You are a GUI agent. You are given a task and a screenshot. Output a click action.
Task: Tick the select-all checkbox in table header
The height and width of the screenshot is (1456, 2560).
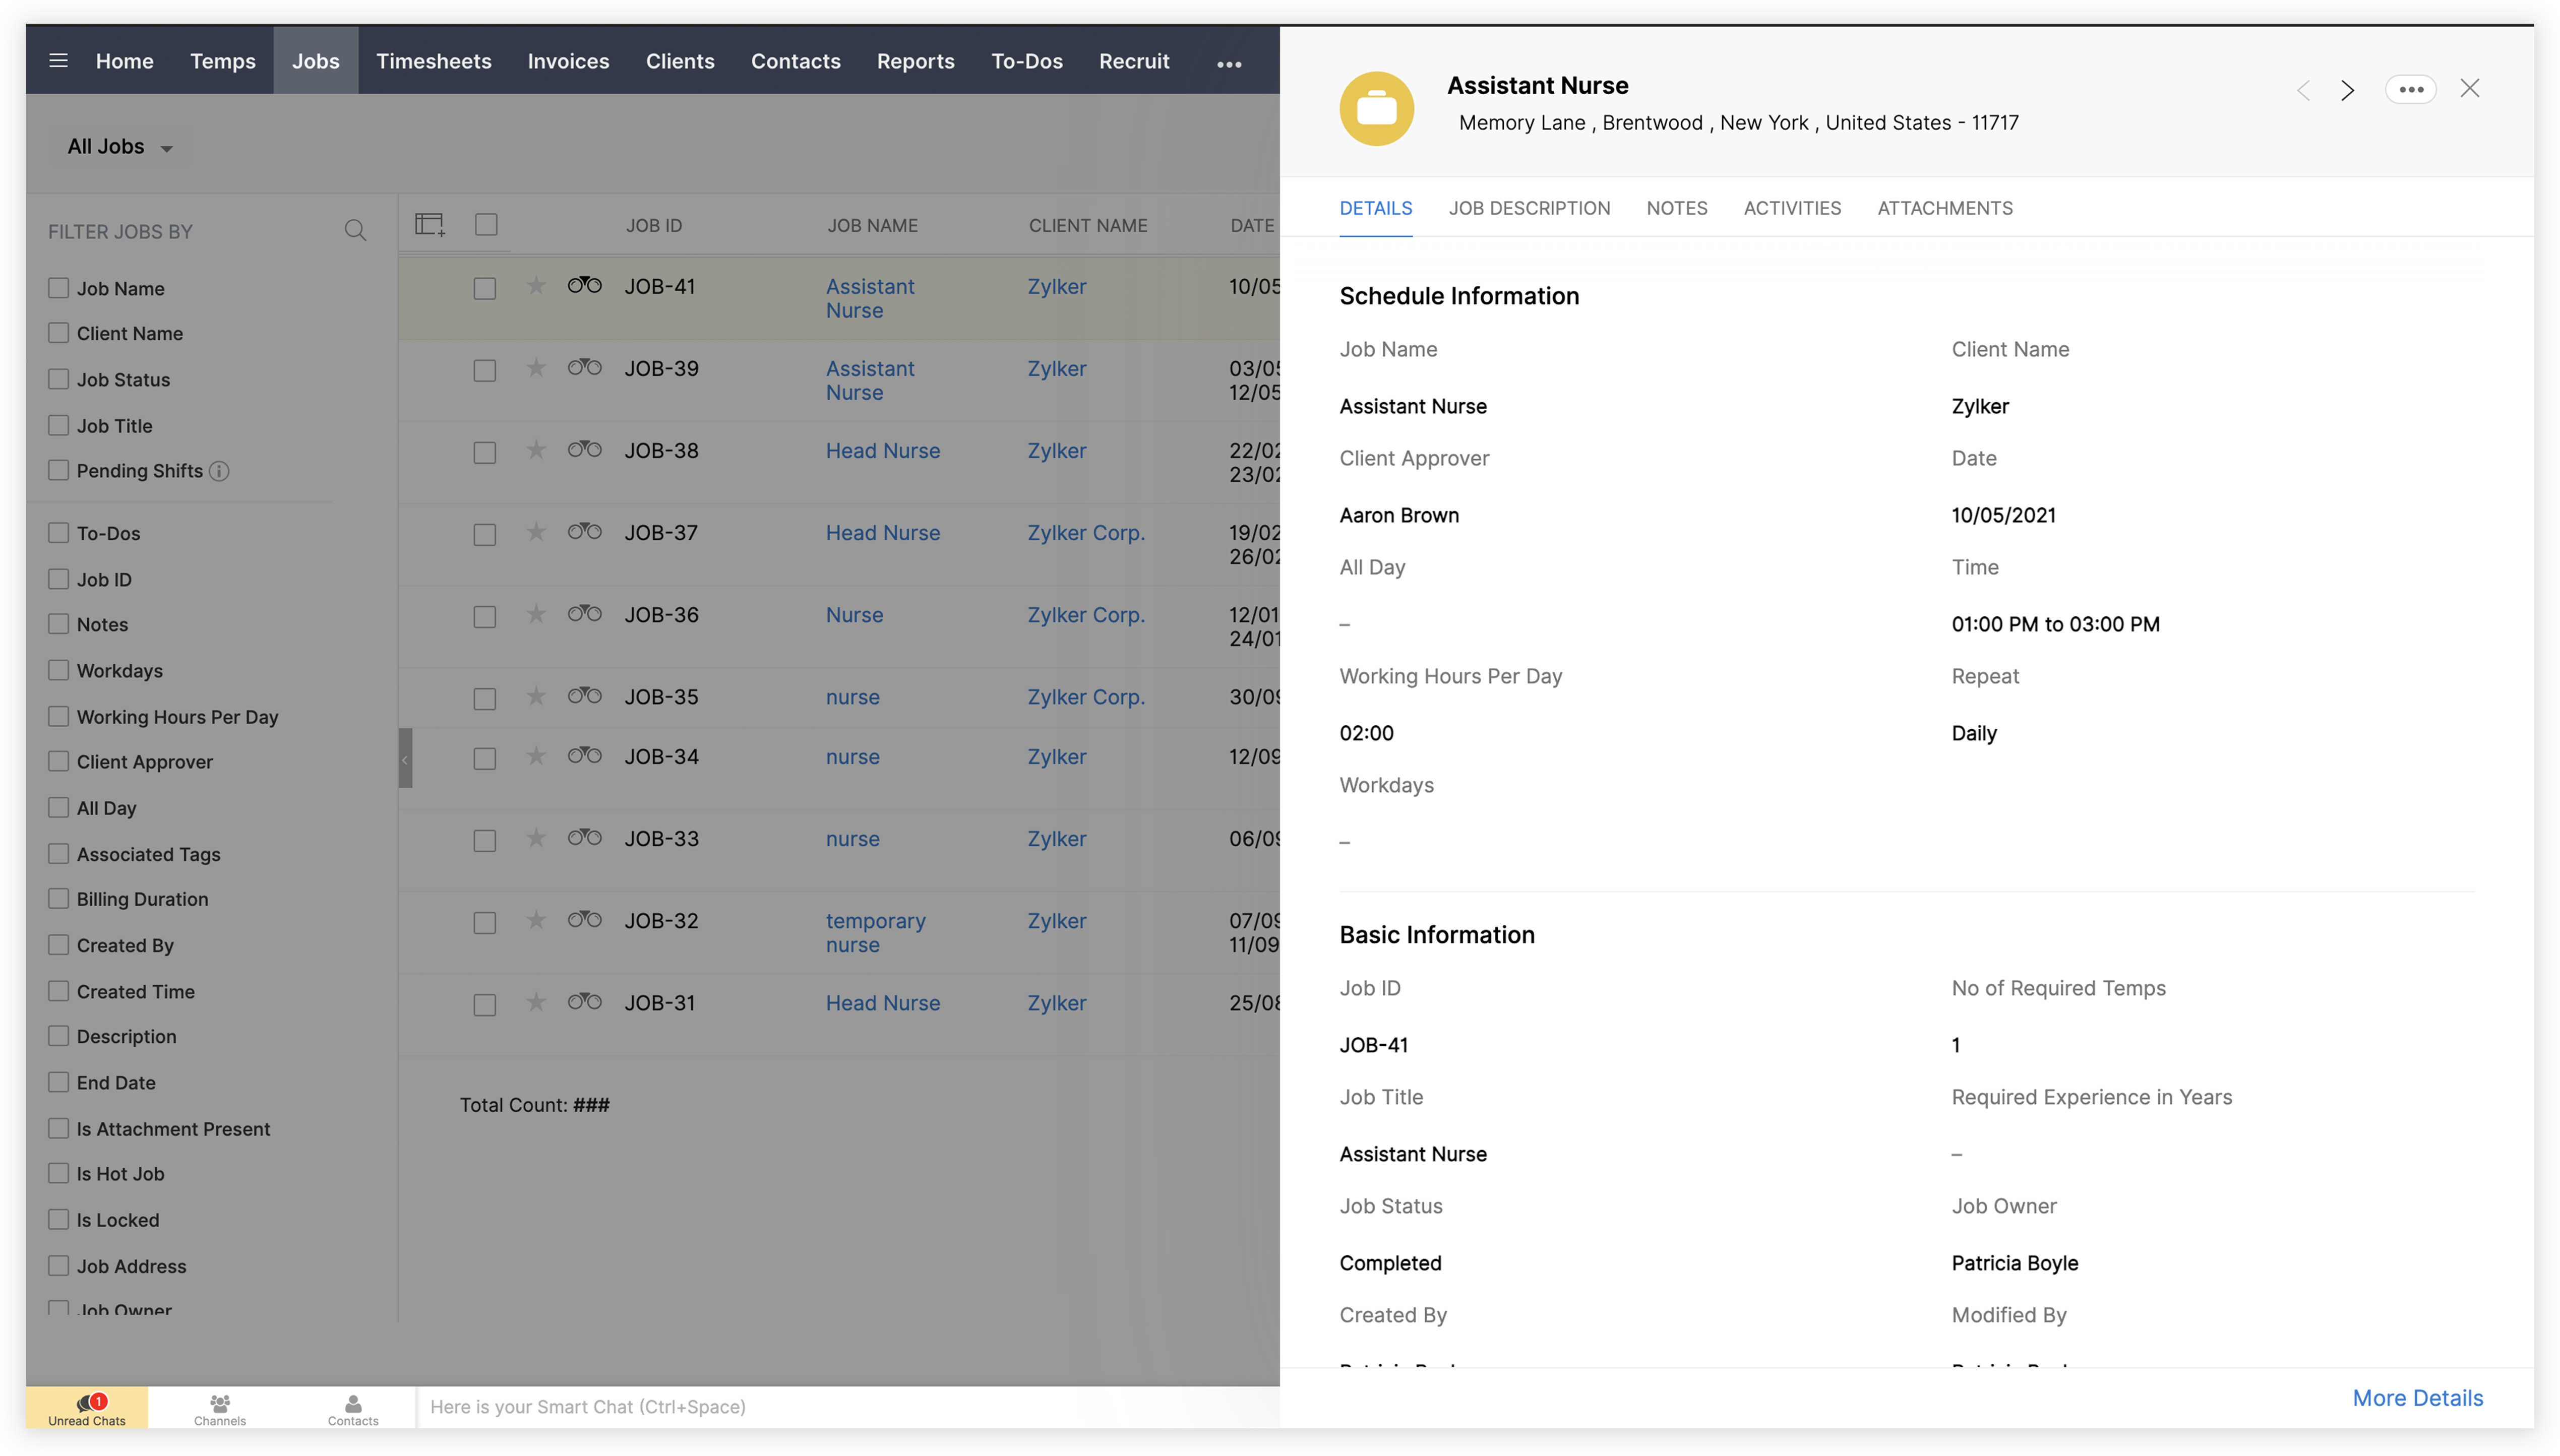click(486, 225)
